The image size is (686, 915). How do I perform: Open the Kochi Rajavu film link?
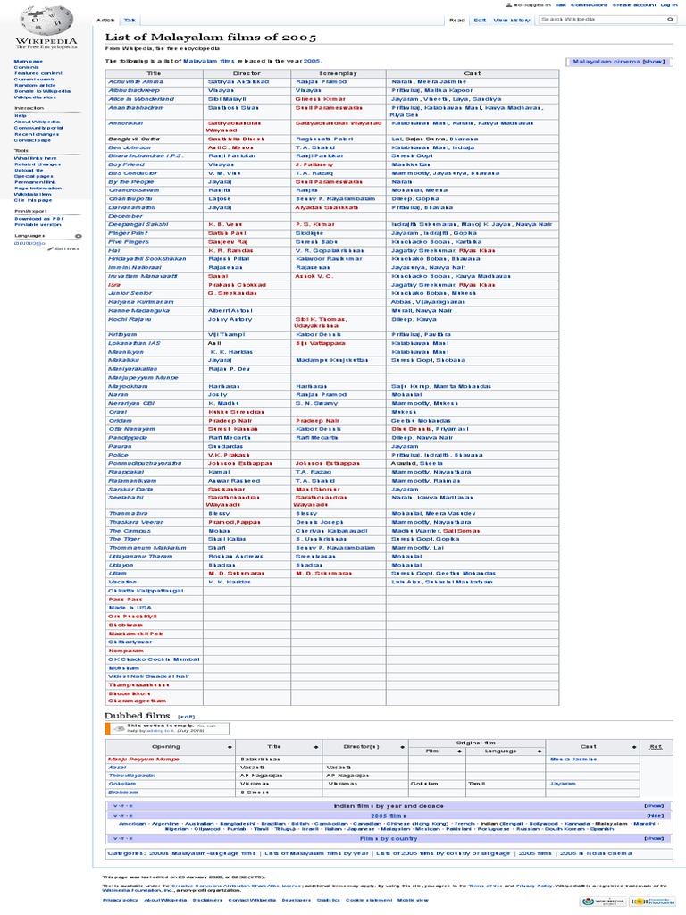click(x=130, y=320)
